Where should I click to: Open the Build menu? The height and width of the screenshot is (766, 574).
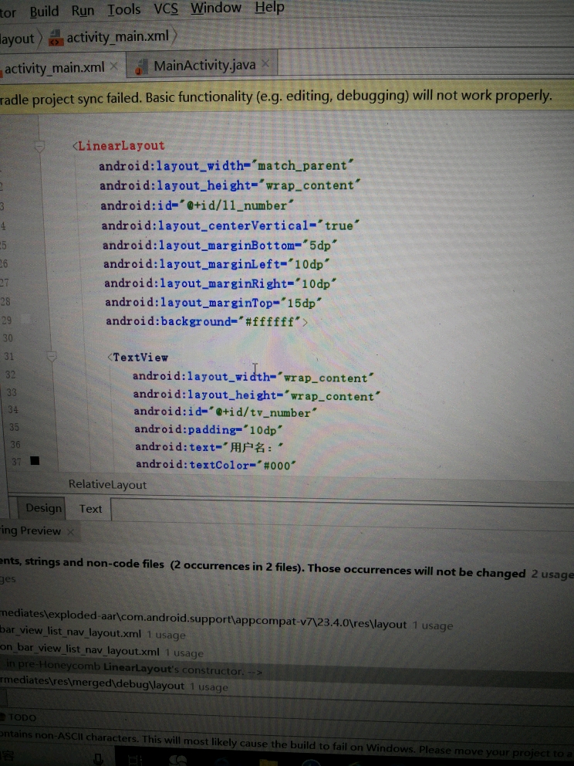[44, 12]
